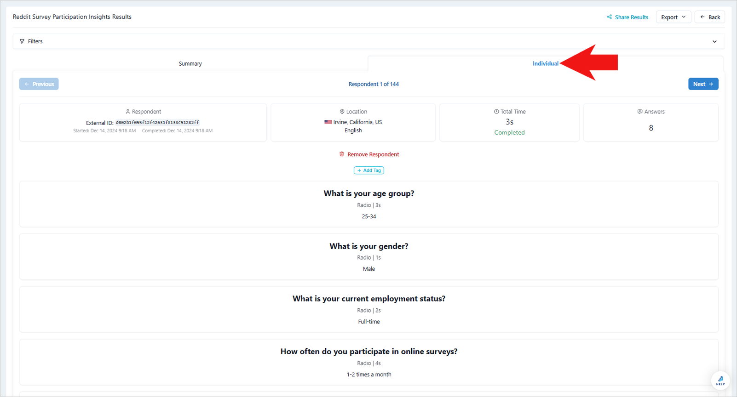Click the Full-time employment answer
Viewport: 737px width, 397px height.
click(369, 322)
